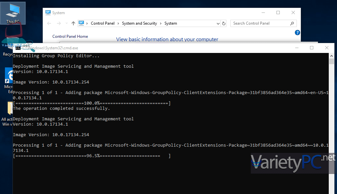Open Control Panel Home link
Viewport: 337px width, 194px height.
[70, 36]
